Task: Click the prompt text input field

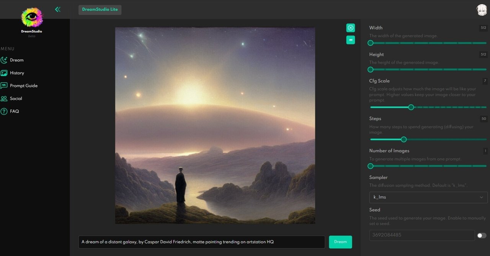Action: click(x=202, y=242)
